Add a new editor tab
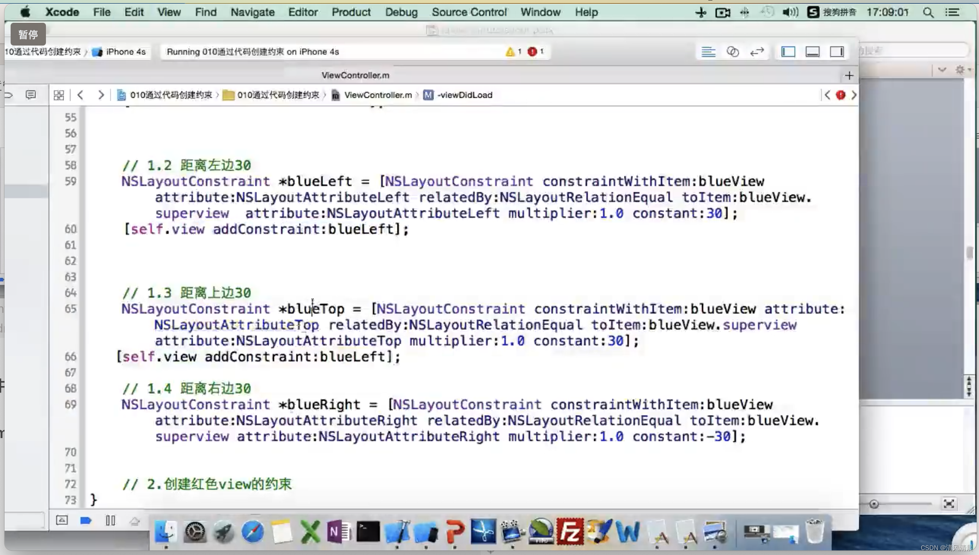Image resolution: width=979 pixels, height=555 pixels. pos(849,76)
